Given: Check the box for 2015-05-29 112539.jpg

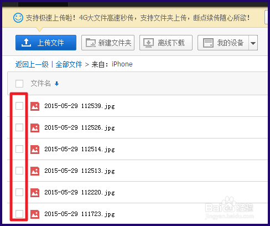Looking at the screenshot, I should [19, 106].
